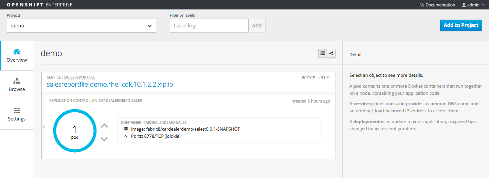Screen dimensions: 489x178
Task: Click the Add to Project button
Action: coord(461,25)
